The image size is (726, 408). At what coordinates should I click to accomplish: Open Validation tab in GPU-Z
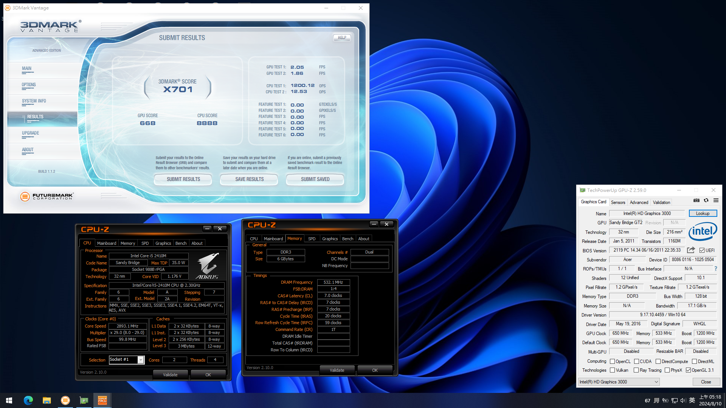click(x=661, y=202)
